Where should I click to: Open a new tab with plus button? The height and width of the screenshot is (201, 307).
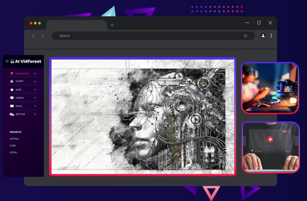[x=112, y=25]
